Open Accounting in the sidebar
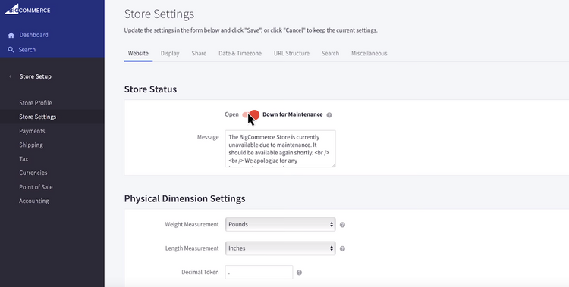 [33, 201]
